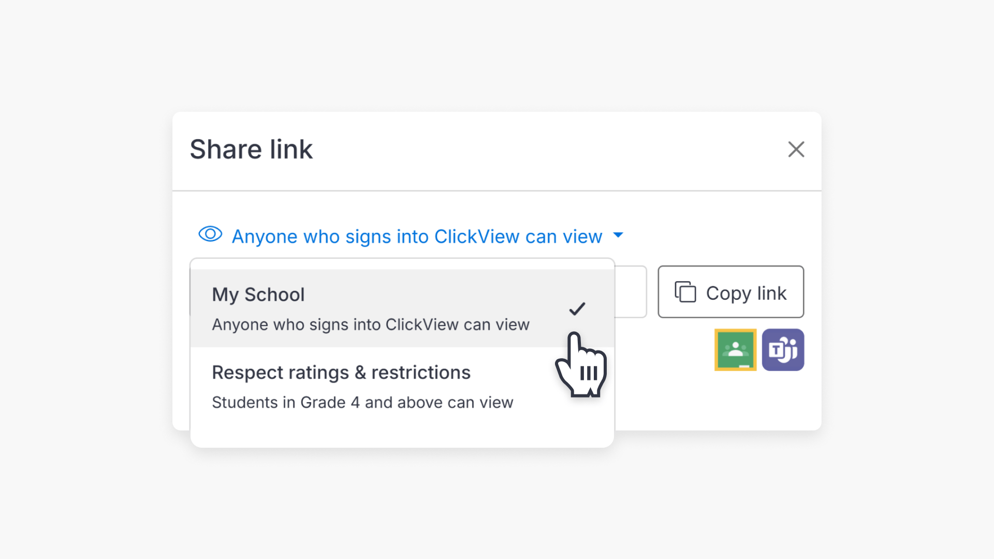Screen dimensions: 994x559
Task: Click the checkmark next to My School
Action: pos(577,308)
